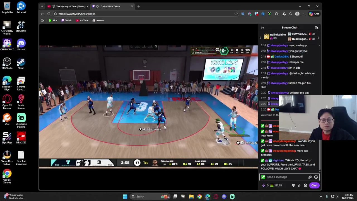Collapse the Stream Chat panel

(x=262, y=28)
